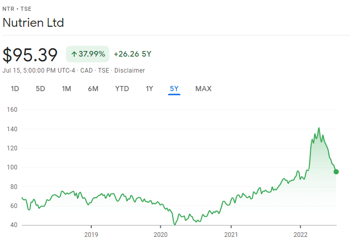Select the 1D time range tab
The width and height of the screenshot is (350, 242).
15,89
